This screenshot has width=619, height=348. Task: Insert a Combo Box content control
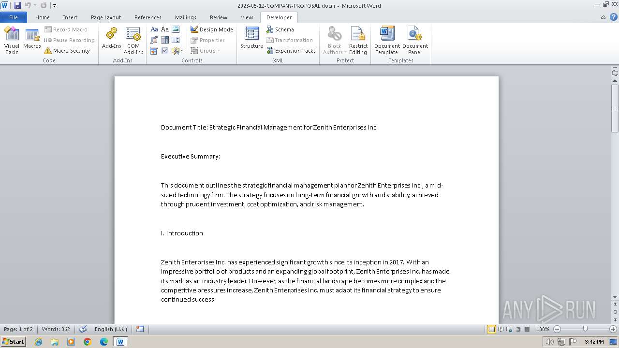[x=165, y=40]
